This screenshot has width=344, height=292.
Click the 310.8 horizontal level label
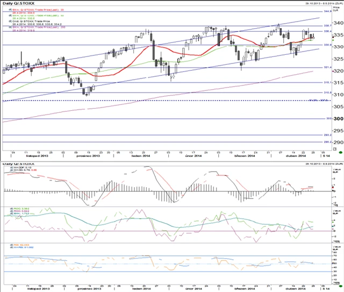[x=328, y=92]
